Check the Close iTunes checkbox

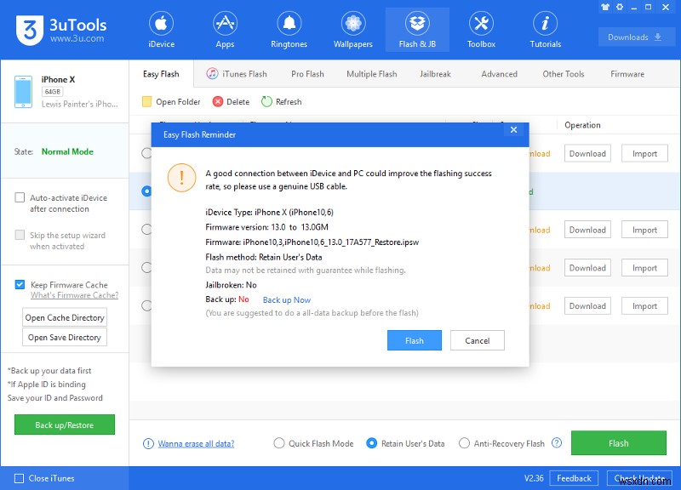tap(19, 478)
